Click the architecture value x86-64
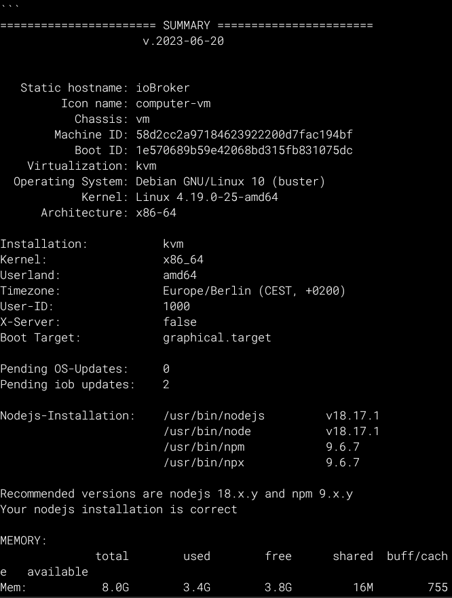This screenshot has width=452, height=598. click(156, 212)
